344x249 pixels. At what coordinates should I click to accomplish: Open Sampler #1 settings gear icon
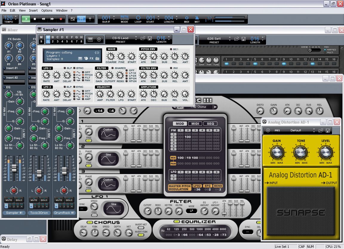[x=99, y=39]
